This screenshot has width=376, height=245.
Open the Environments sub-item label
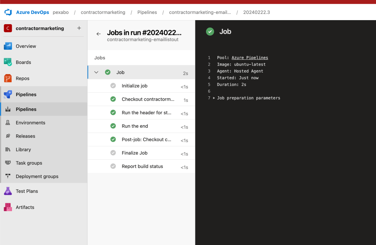(x=30, y=123)
